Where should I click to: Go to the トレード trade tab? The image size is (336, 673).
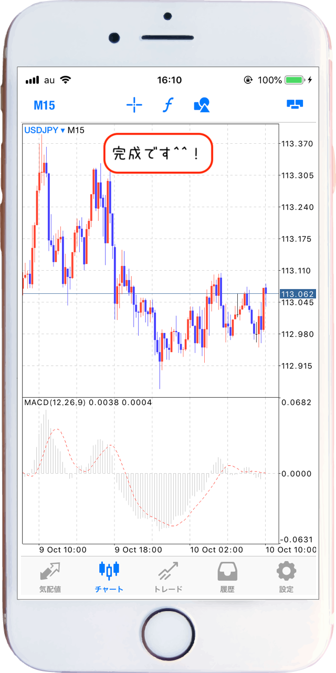pos(168,578)
